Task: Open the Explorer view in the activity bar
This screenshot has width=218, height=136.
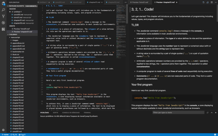Action: click(3, 3)
